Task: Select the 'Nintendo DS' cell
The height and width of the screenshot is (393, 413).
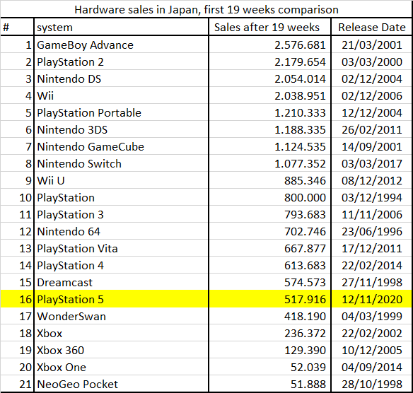Action: pyautogui.click(x=69, y=79)
